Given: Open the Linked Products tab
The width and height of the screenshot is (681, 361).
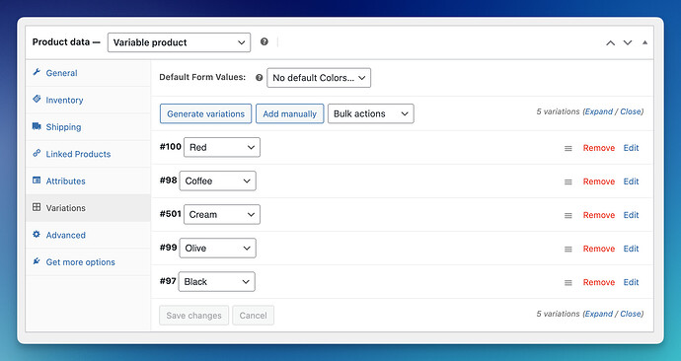Looking at the screenshot, I should click(88, 154).
